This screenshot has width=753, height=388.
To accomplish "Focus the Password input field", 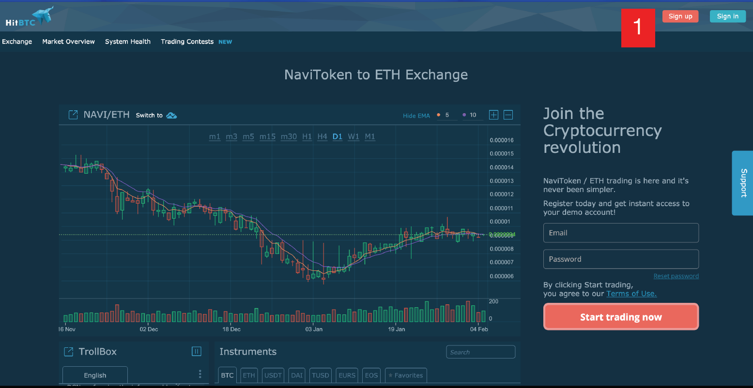I will pos(621,259).
